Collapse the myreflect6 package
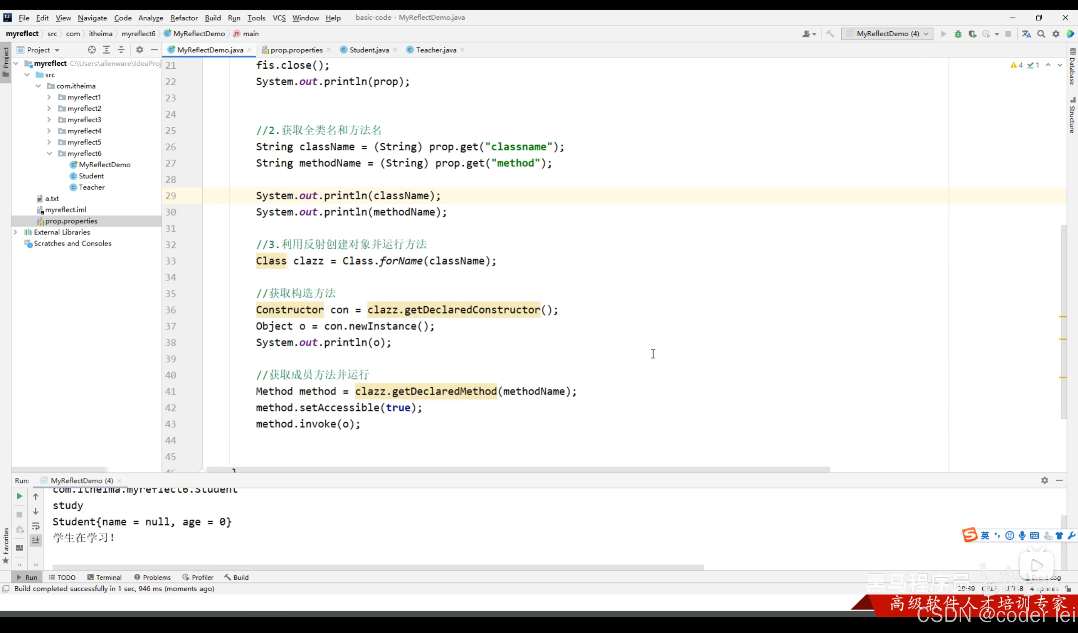 pyautogui.click(x=49, y=153)
